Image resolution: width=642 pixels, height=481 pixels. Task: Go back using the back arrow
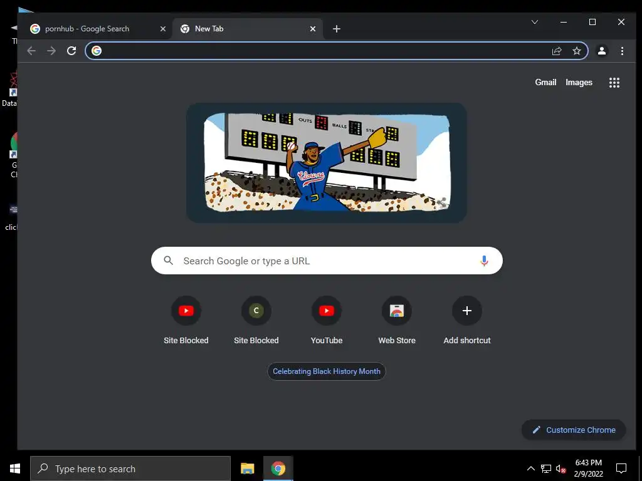point(31,51)
